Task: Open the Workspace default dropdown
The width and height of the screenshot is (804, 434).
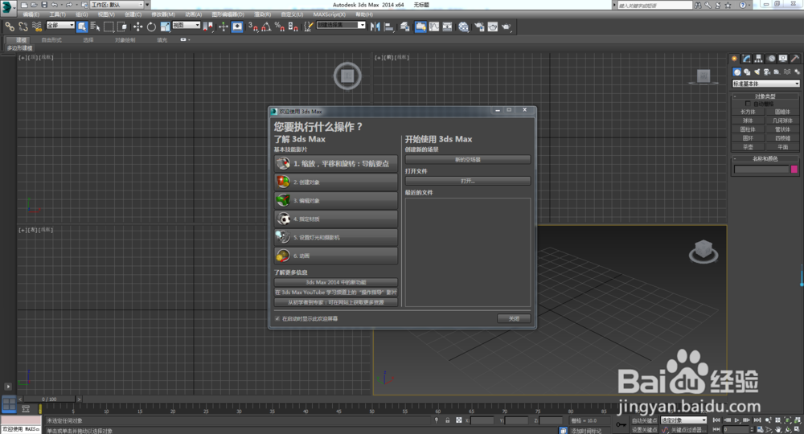Action: coord(117,5)
